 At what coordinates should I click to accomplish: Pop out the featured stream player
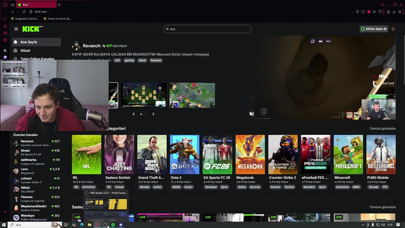click(x=313, y=41)
